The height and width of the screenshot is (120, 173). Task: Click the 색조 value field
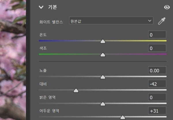tap(157, 48)
